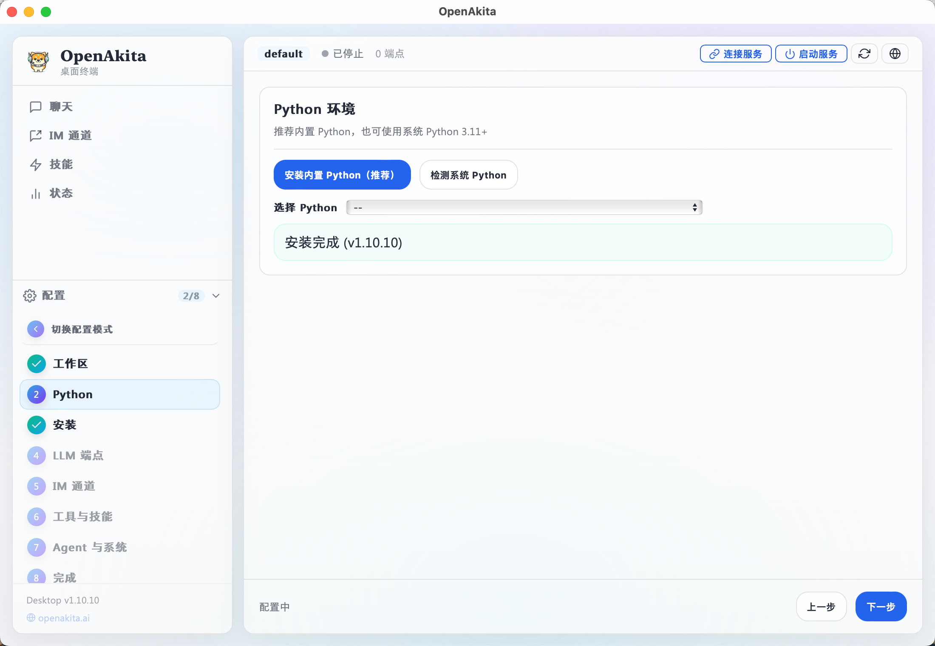Viewport: 935px width, 646px height.
Task: Collapse the 配置 section with its chevron
Action: point(215,296)
